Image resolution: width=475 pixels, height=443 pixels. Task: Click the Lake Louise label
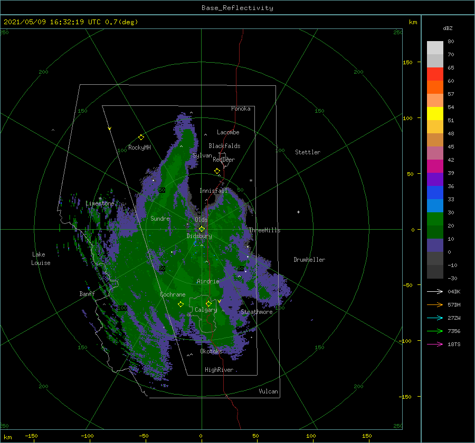[x=41, y=259]
